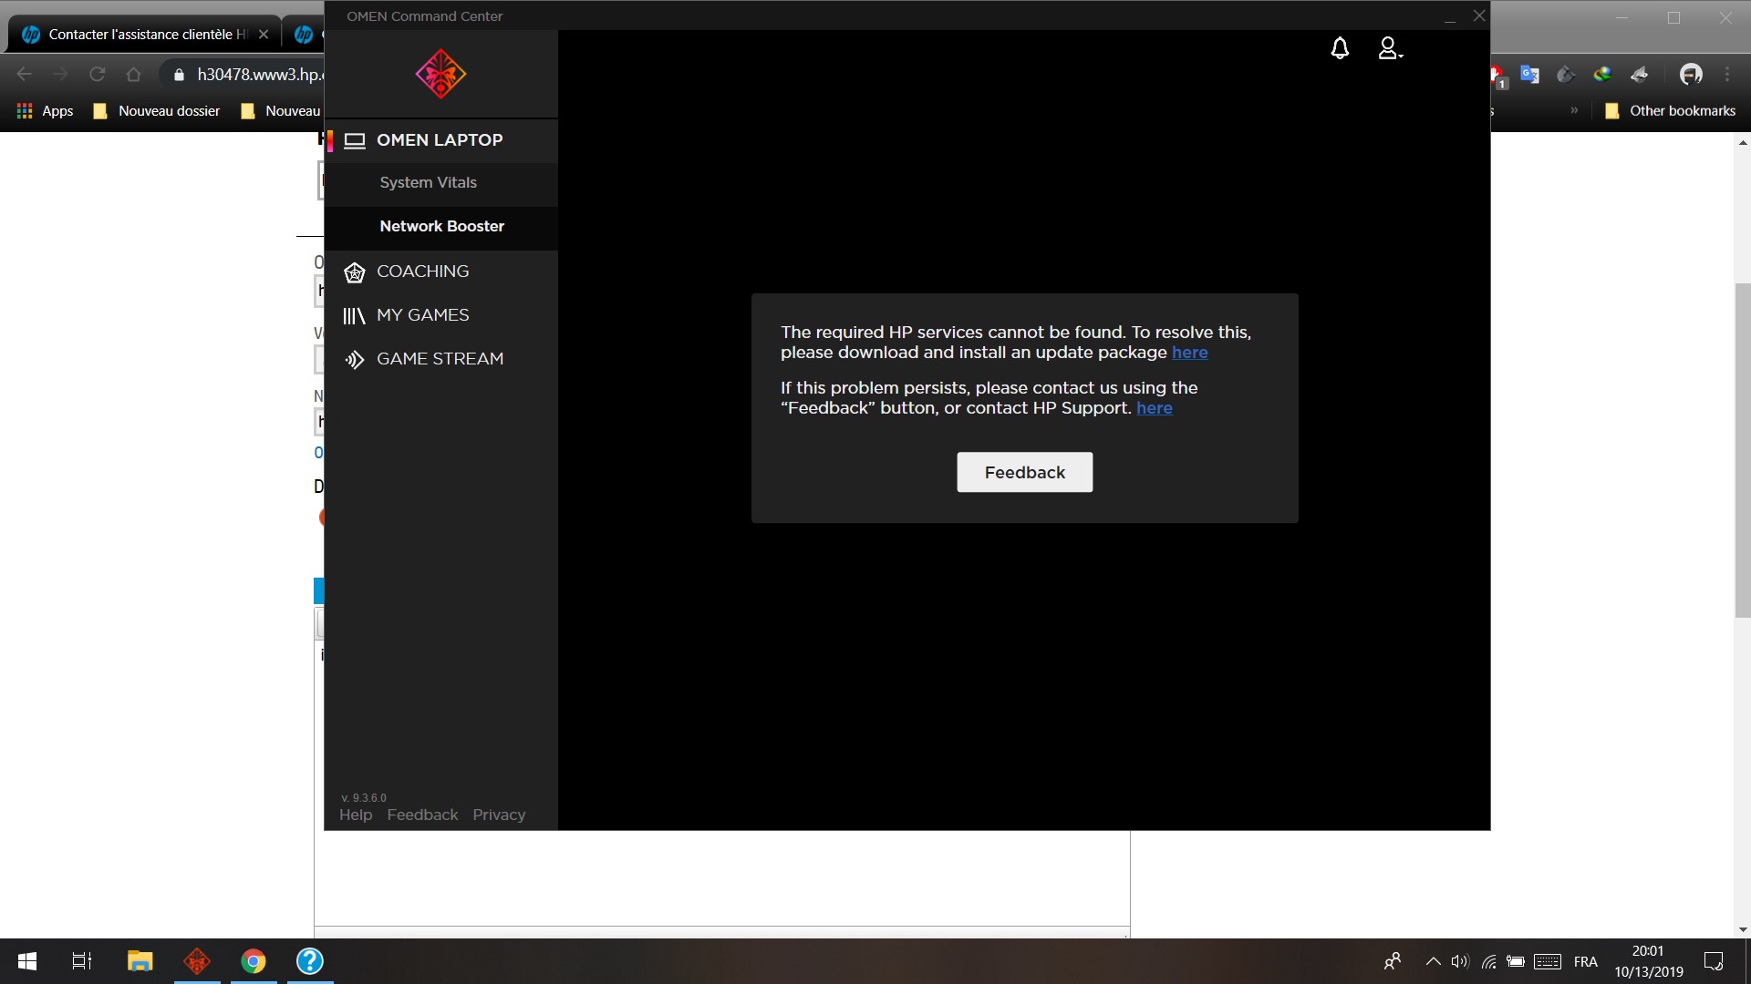The image size is (1751, 984).
Task: Open Other bookmarks folder
Action: [x=1670, y=111]
